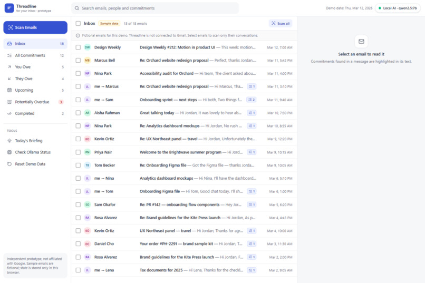
Task: Show the They Owe commitments
Action: click(35, 79)
